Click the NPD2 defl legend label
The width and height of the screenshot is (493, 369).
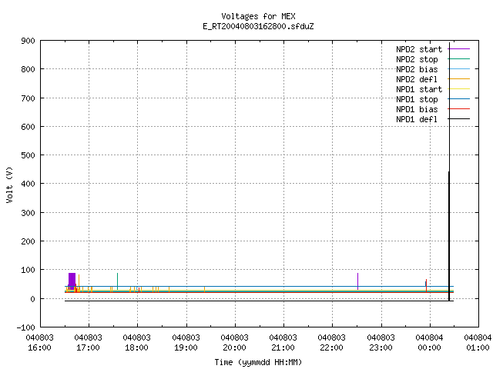[x=417, y=79]
